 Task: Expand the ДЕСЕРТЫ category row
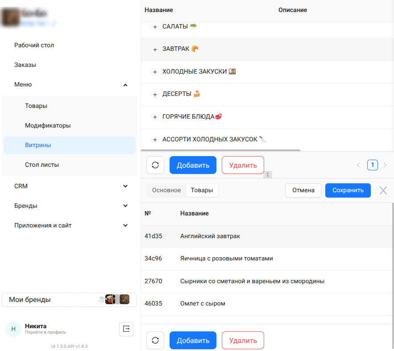tap(155, 95)
